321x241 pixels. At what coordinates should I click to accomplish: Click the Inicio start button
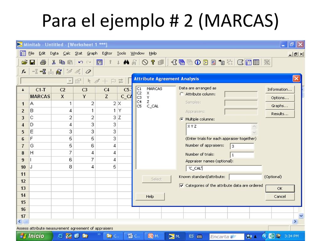click(x=34, y=236)
